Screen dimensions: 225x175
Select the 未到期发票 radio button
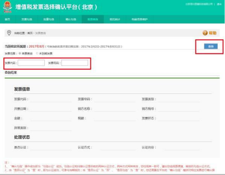click(37, 53)
